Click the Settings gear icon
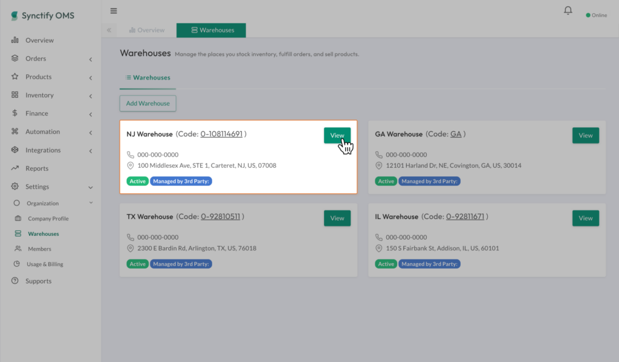 (x=15, y=186)
